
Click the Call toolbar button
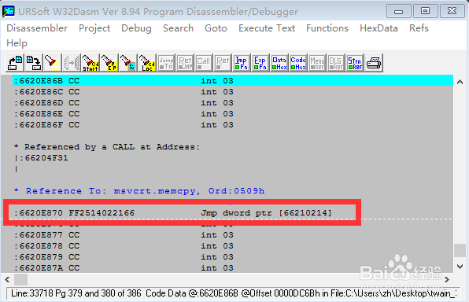click(204, 63)
